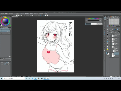Toggle Snap to Ruler in command bar

tap(41, 15)
